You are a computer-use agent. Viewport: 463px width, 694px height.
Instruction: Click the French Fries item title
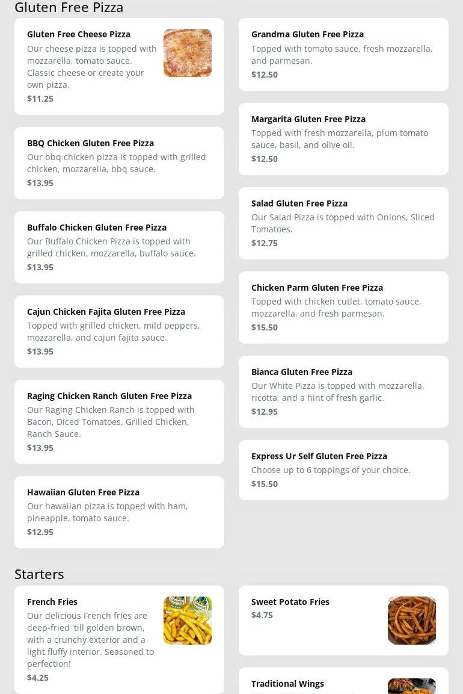pyautogui.click(x=52, y=601)
